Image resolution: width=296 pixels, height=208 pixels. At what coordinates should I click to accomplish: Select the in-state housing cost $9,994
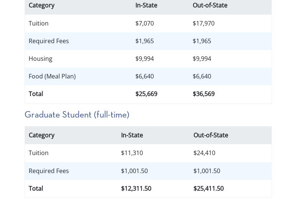click(x=144, y=59)
